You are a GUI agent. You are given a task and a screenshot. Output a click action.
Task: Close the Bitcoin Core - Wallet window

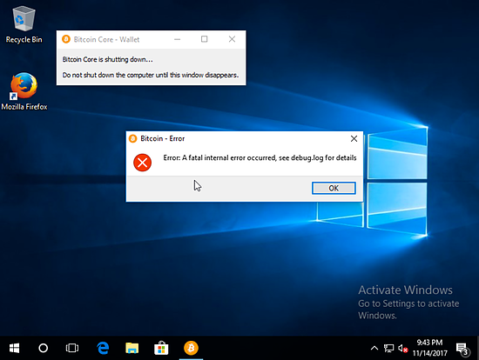(x=232, y=39)
